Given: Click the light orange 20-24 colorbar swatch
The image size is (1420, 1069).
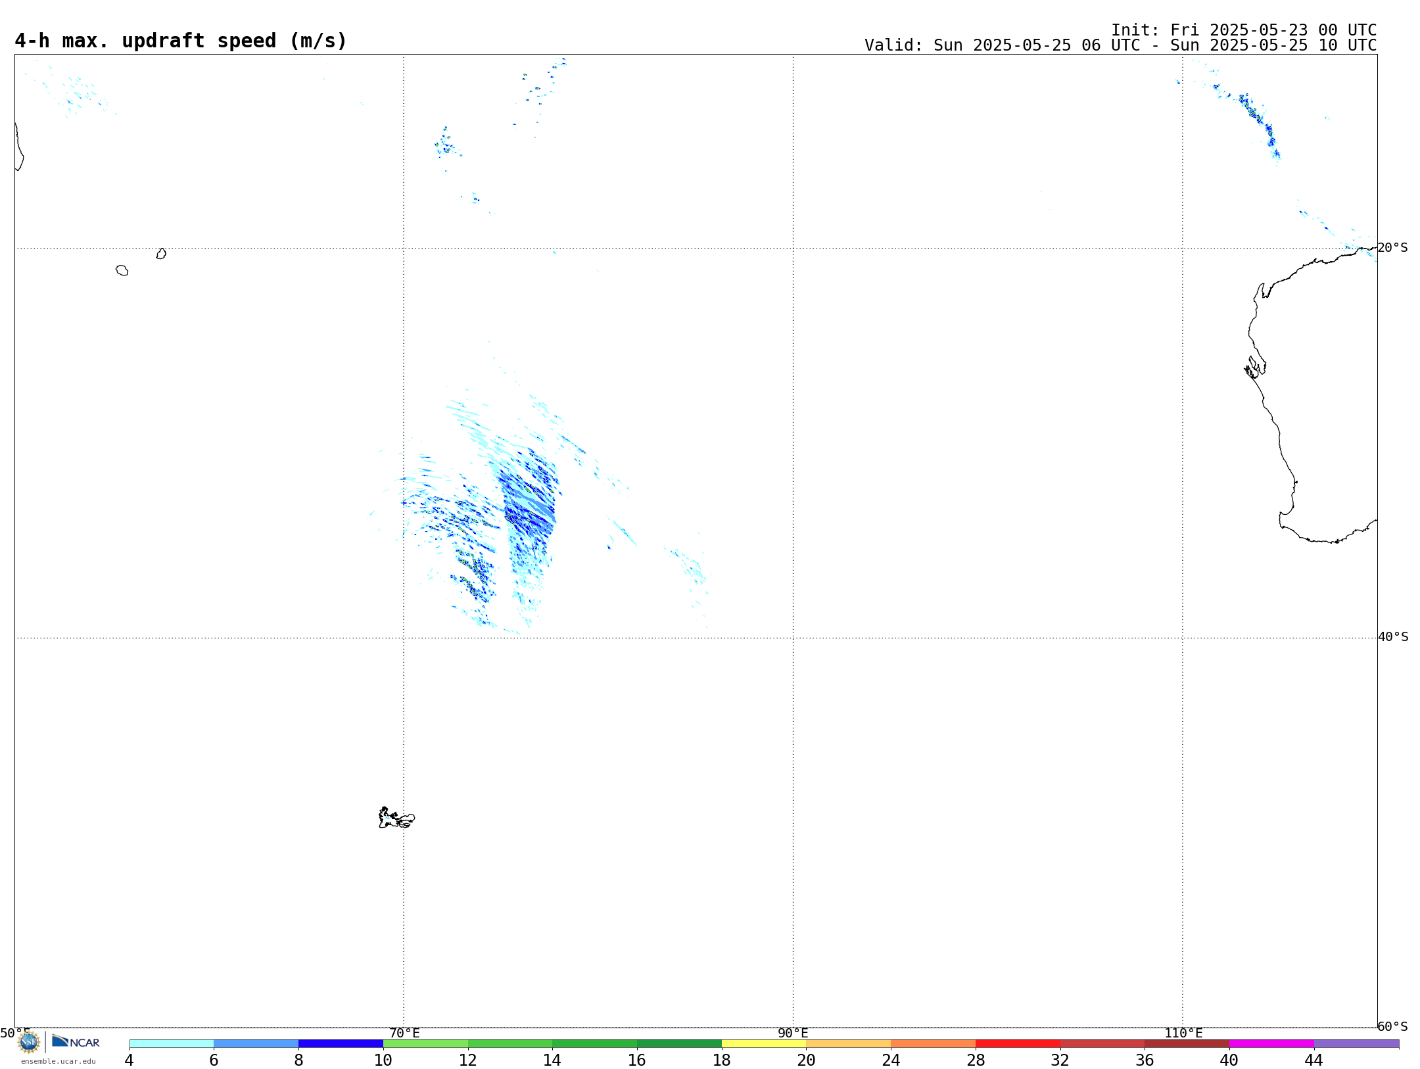Looking at the screenshot, I should tap(849, 1044).
